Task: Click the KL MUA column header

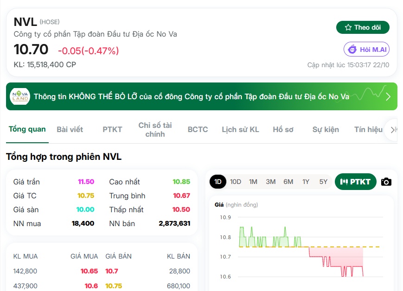Action: point(26,256)
